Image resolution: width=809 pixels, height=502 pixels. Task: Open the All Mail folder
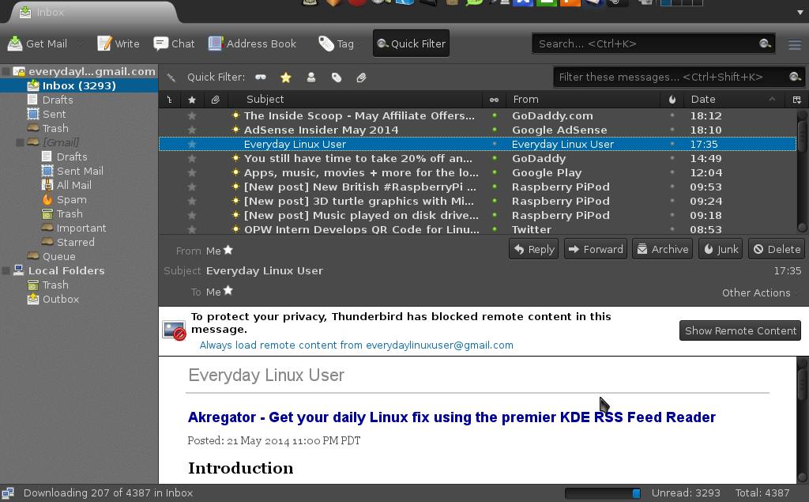[73, 186]
